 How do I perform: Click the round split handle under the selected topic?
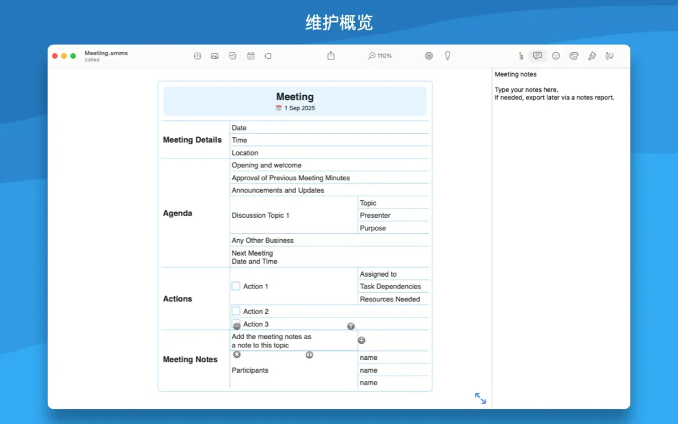coord(309,355)
